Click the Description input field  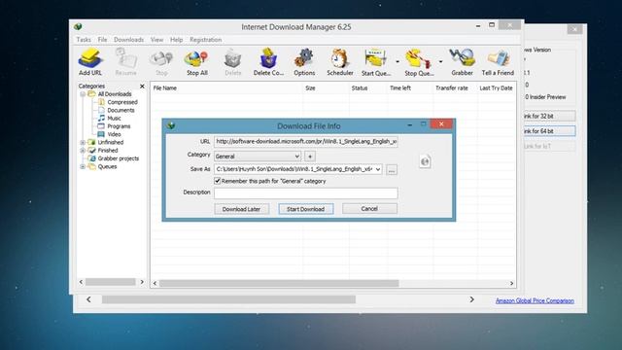[x=306, y=193]
